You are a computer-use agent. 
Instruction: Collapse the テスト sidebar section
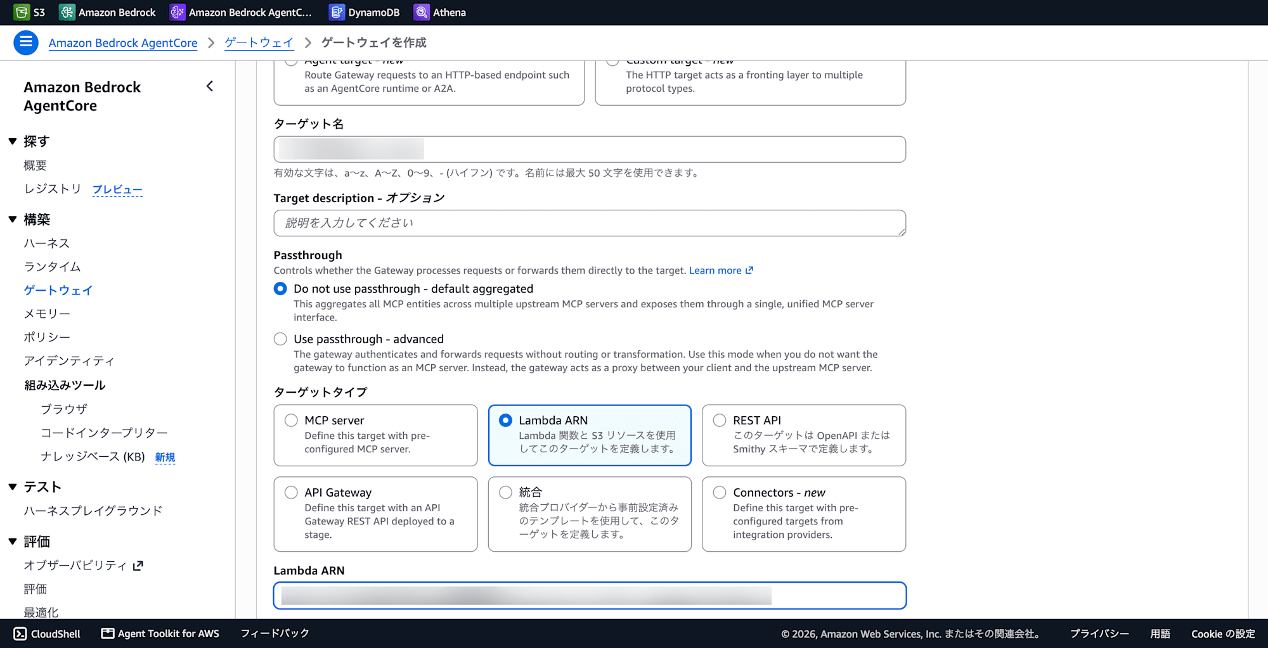pyautogui.click(x=13, y=486)
